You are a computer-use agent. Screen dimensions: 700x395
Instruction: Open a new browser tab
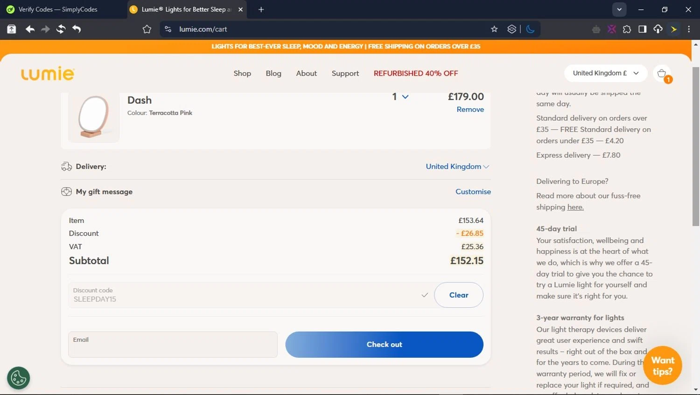(x=261, y=9)
